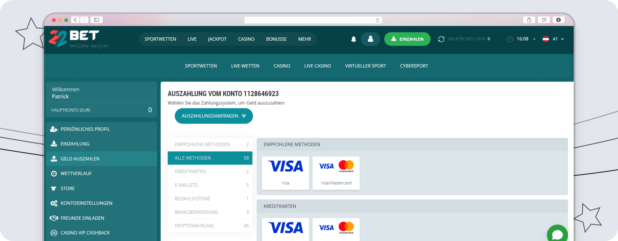Screen dimensions: 618x241
Task: Filter by Alle Methoden category
Action: pyautogui.click(x=210, y=158)
